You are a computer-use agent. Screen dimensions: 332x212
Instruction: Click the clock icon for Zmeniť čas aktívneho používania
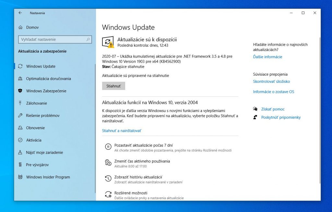pyautogui.click(x=108, y=163)
